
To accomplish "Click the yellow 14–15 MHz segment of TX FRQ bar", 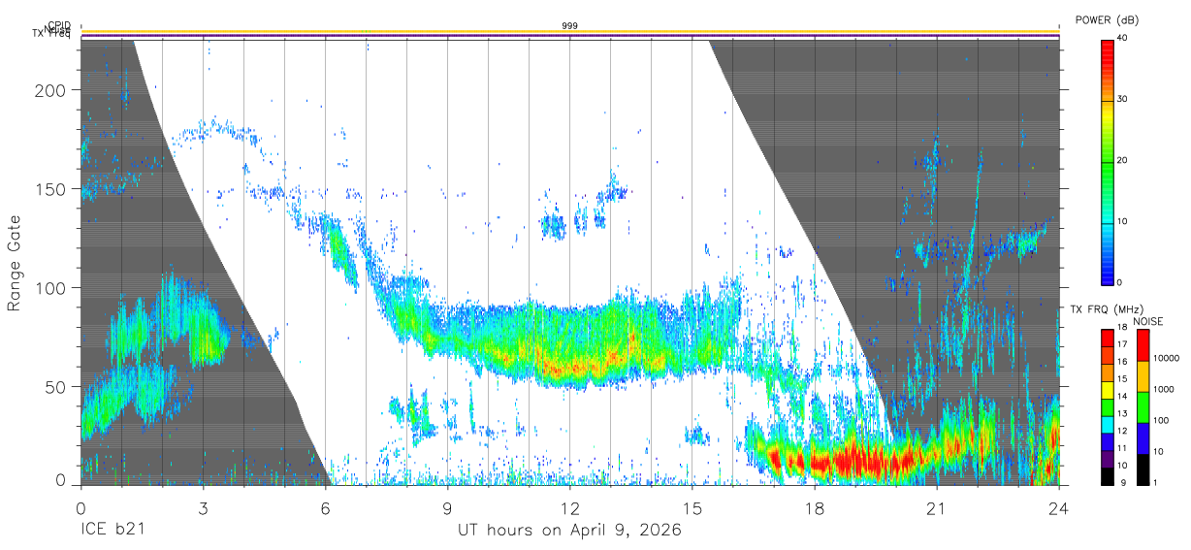I will [x=1107, y=390].
